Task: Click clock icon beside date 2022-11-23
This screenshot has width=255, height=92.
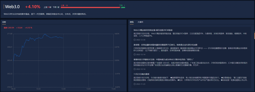Action: click(x=134, y=84)
